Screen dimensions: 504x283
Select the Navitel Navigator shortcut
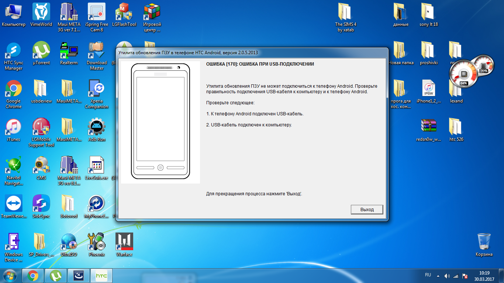[14, 171]
